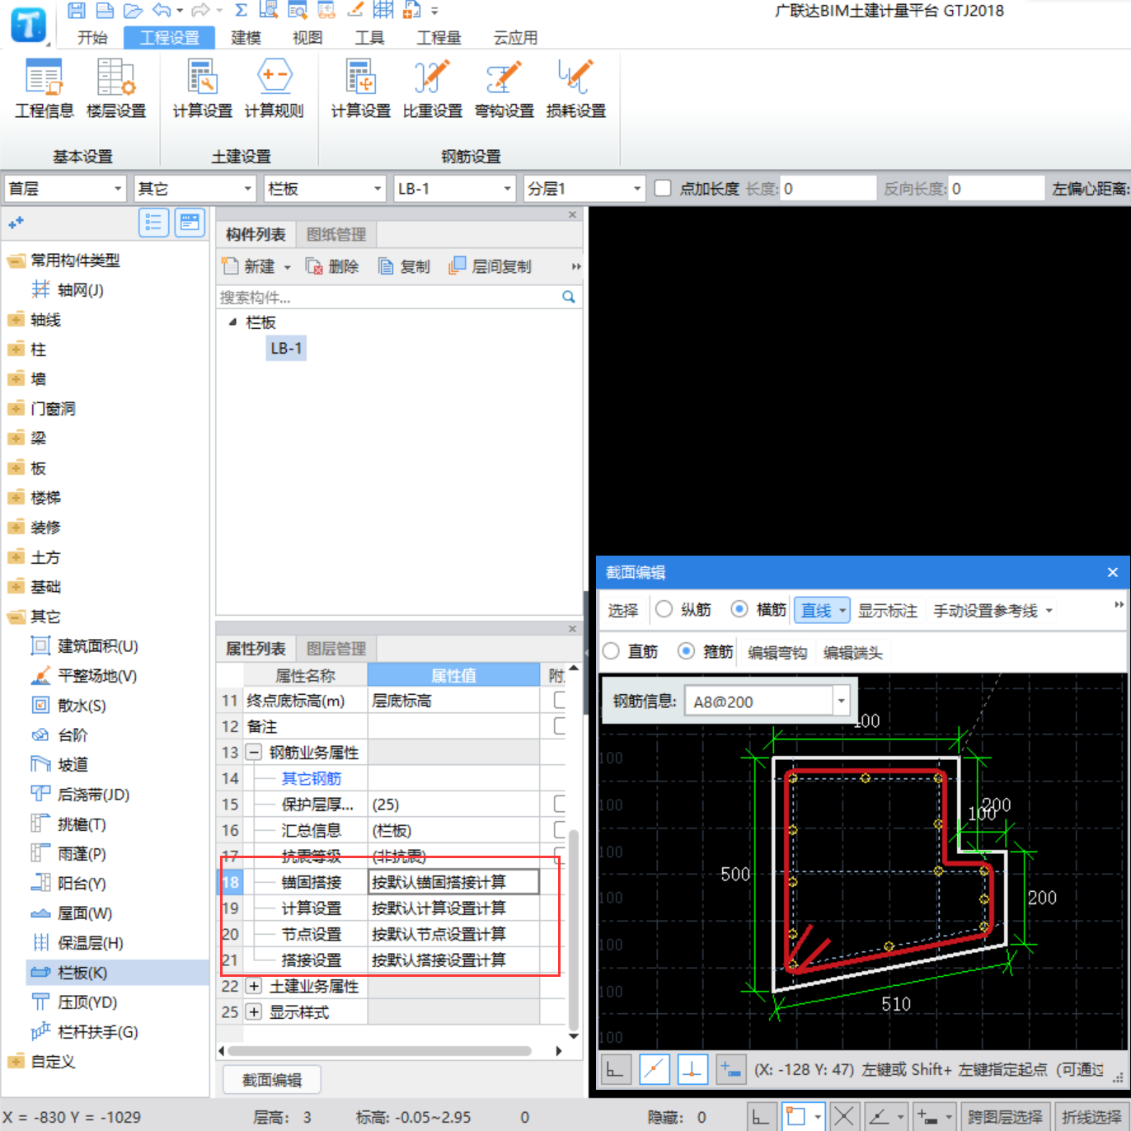Open 弯钩设置 hook settings
Image resolution: width=1131 pixels, height=1131 pixels.
pos(504,89)
